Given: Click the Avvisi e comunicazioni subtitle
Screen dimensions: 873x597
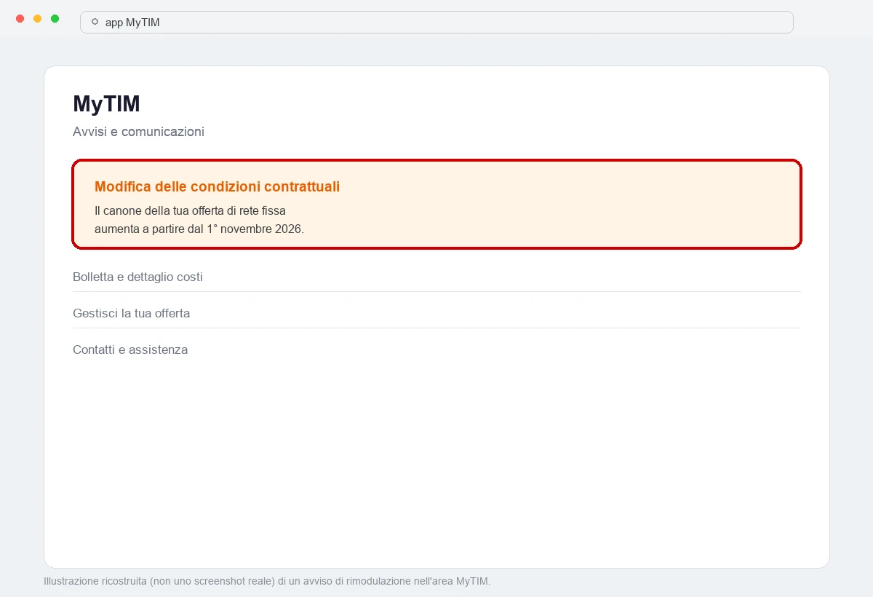Looking at the screenshot, I should coord(138,132).
